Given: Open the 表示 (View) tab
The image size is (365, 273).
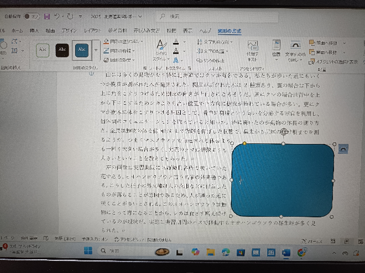Looking at the screenshot, I should click(187, 31).
